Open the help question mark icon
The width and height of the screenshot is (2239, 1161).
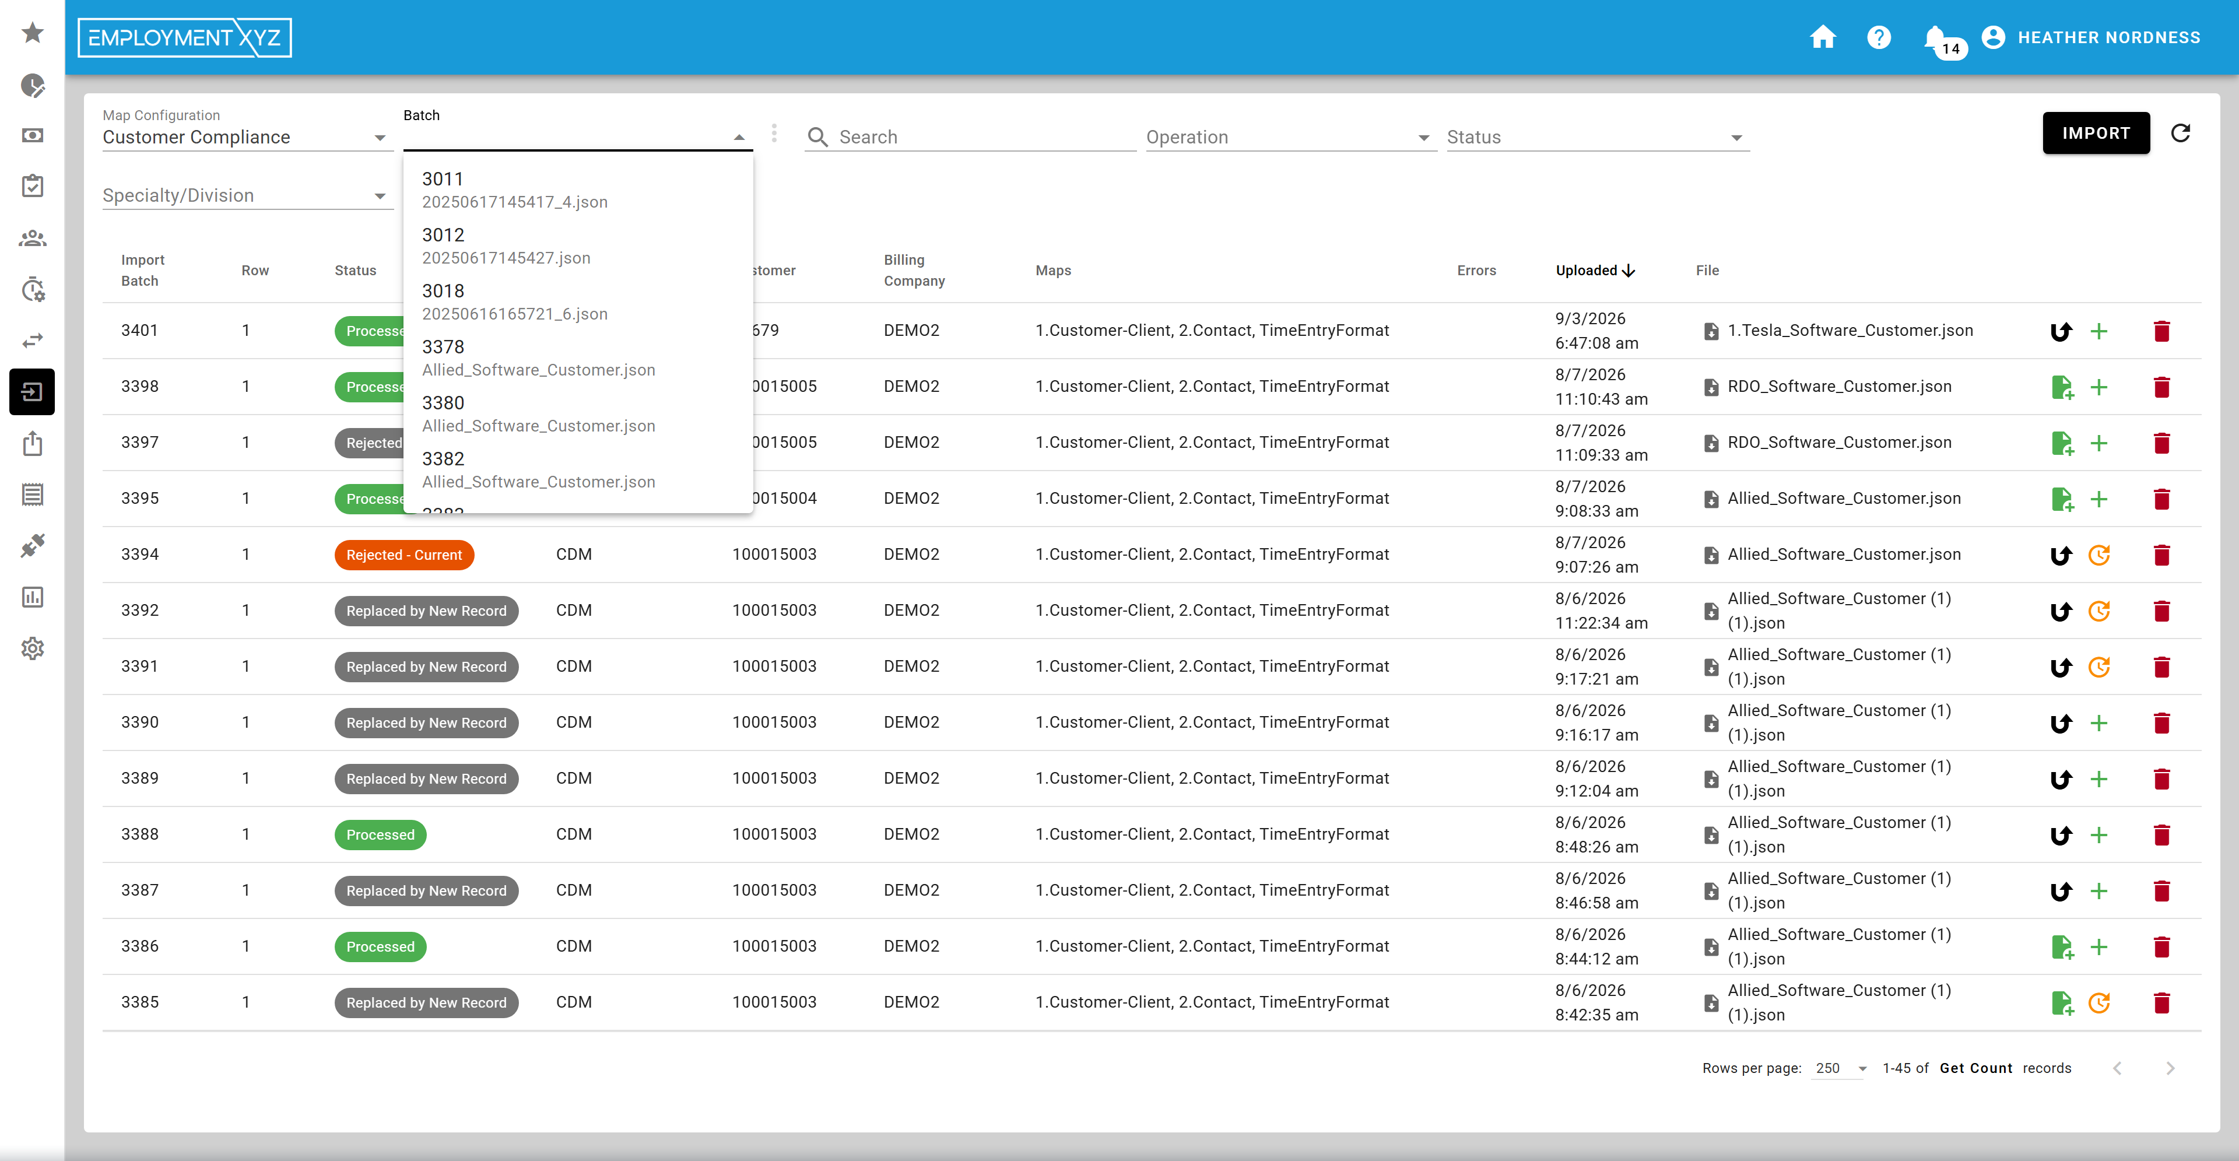coord(1878,37)
